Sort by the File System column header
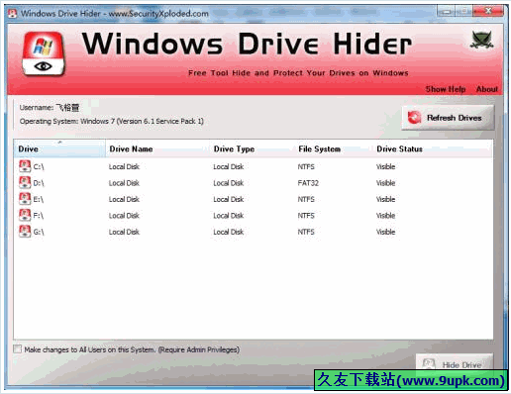 pos(334,148)
